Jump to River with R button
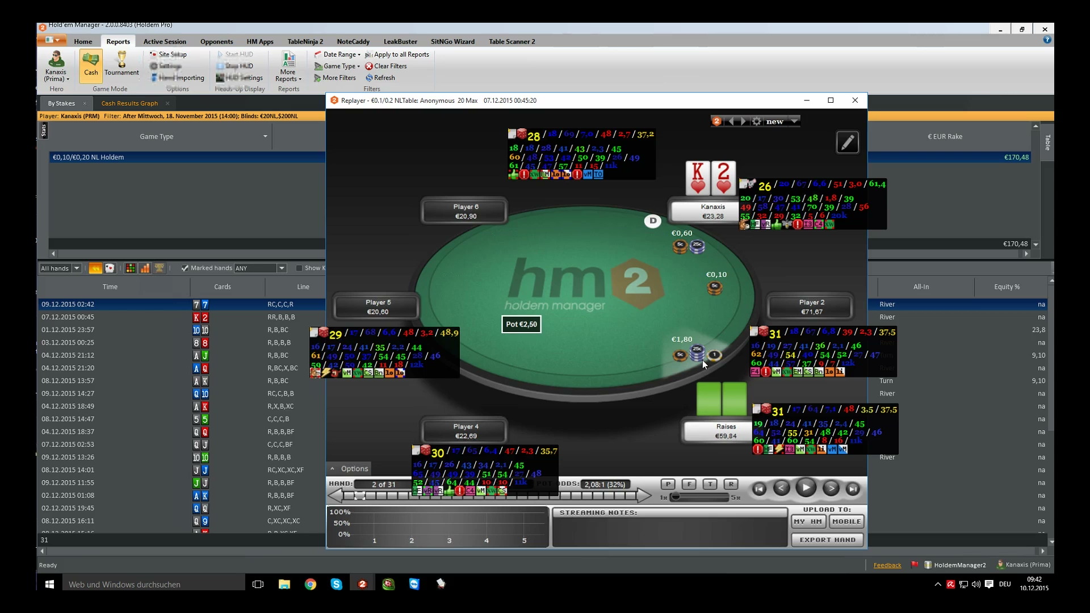 point(731,484)
